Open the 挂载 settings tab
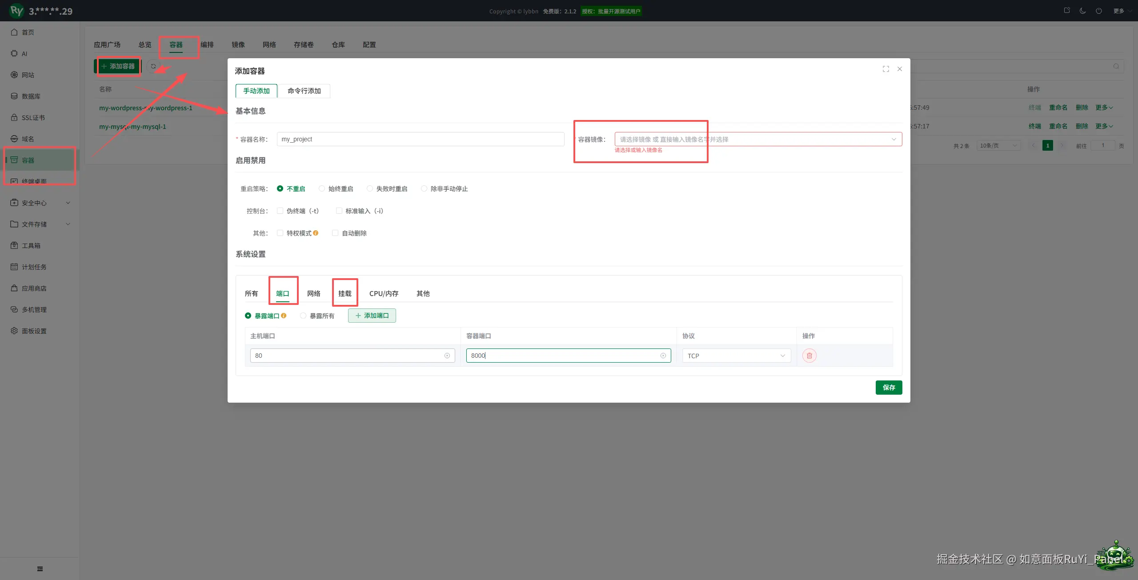The image size is (1138, 580). 345,293
